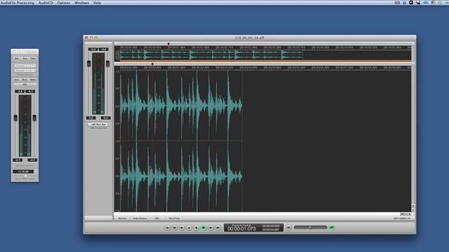Image resolution: width=449 pixels, height=252 pixels.
Task: Click the last horizontal zoom icon below the waveform
Action: pos(410,213)
